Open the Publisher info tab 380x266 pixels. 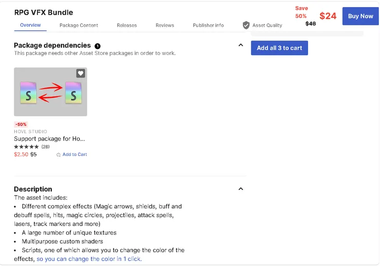pyautogui.click(x=208, y=25)
